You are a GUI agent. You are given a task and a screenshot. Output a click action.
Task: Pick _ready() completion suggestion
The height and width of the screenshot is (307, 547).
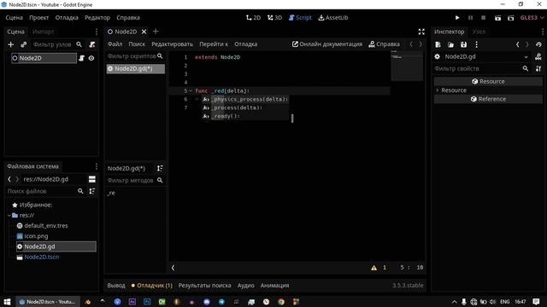[245, 116]
